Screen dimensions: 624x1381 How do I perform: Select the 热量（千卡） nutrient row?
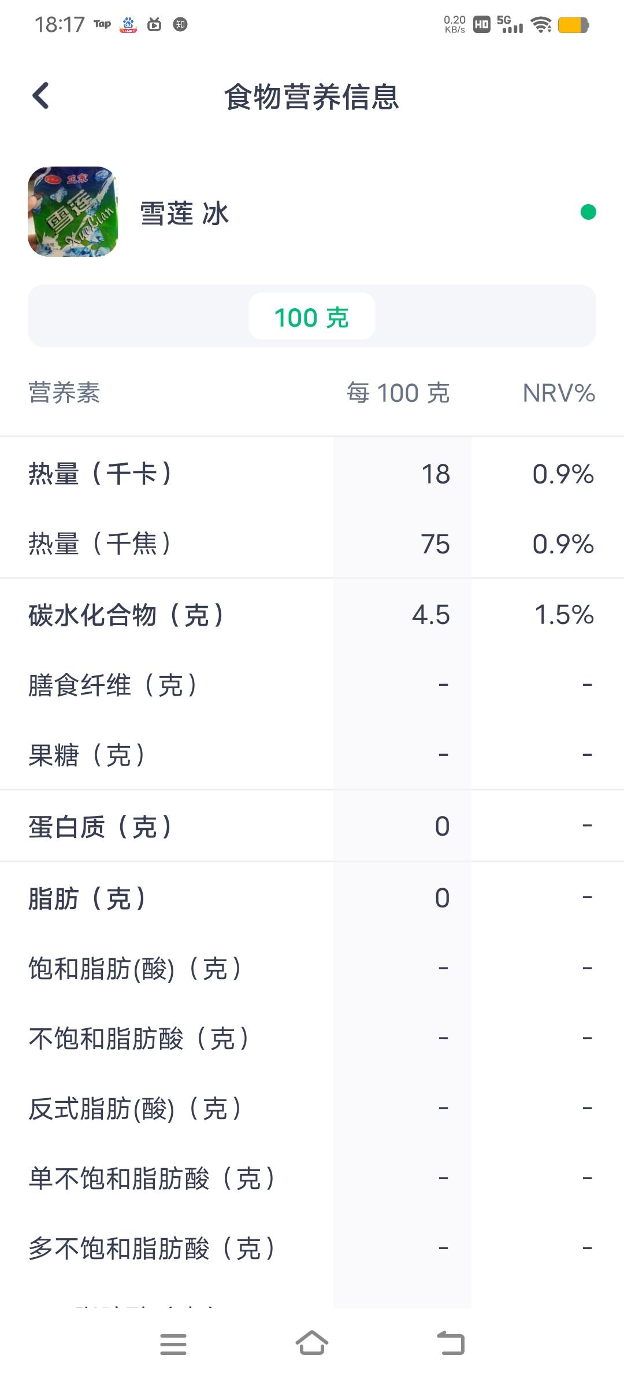point(312,474)
